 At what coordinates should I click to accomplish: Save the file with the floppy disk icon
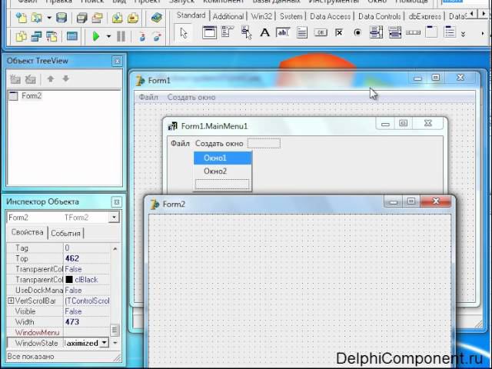pos(61,18)
